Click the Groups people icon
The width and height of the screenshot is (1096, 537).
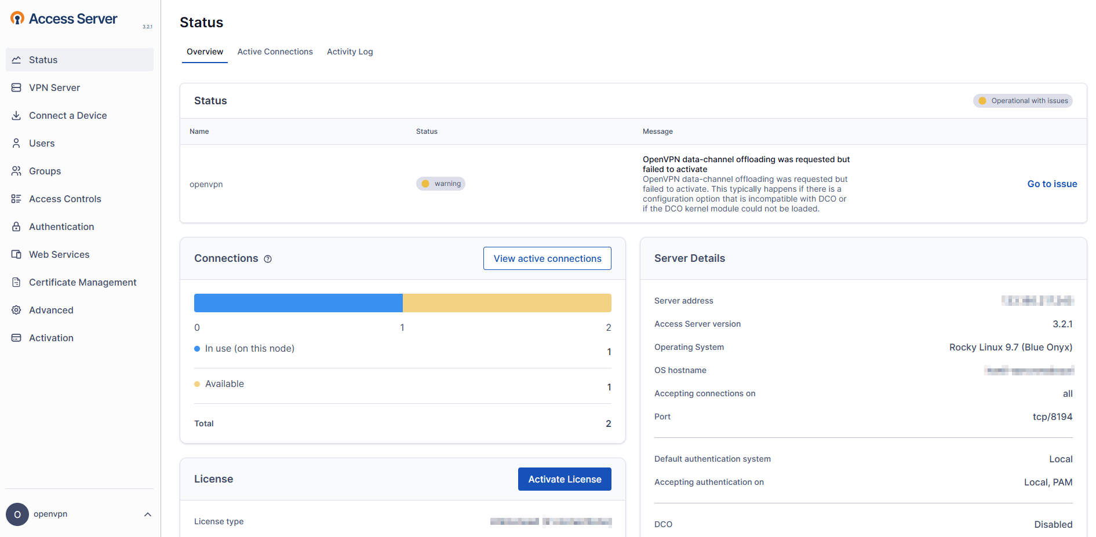[x=16, y=171]
